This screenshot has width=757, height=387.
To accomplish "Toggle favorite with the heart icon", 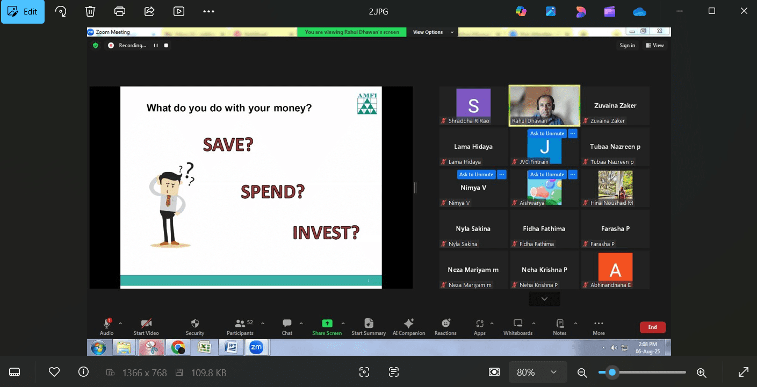I will pos(54,372).
